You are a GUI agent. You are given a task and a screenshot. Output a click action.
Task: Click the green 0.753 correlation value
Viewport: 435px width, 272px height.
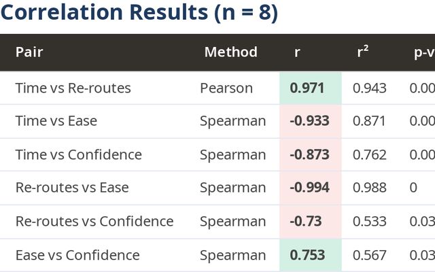pyautogui.click(x=307, y=255)
